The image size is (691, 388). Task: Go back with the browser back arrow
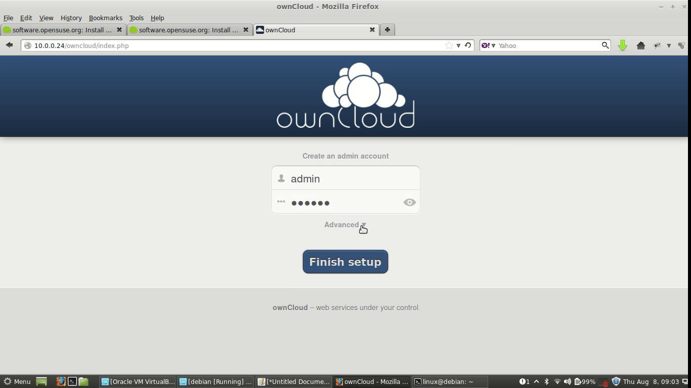9,45
